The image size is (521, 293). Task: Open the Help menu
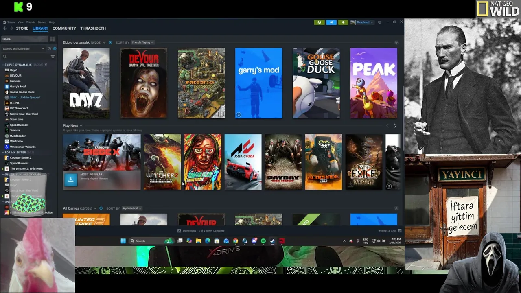tap(52, 22)
